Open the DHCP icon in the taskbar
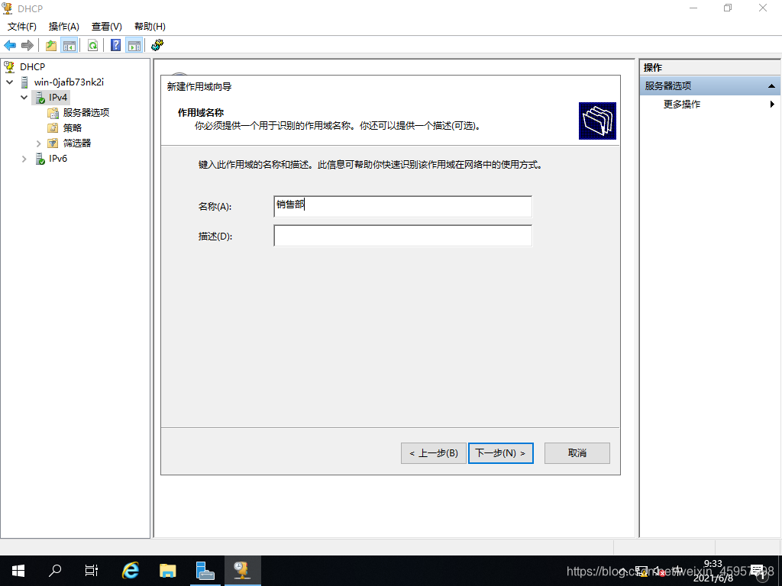This screenshot has height=586, width=782. pos(242,570)
